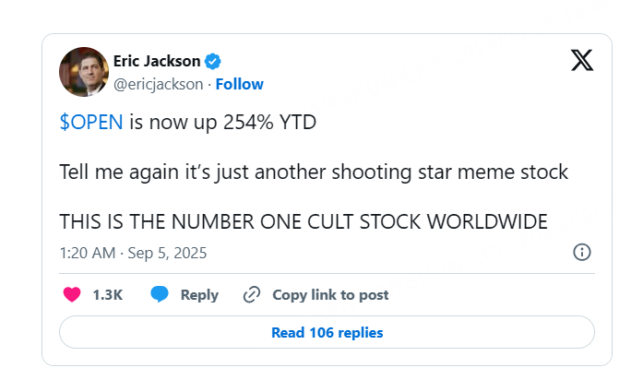Image resolution: width=631 pixels, height=380 pixels.
Task: Click the @ericjackson handle
Action: pos(159,84)
